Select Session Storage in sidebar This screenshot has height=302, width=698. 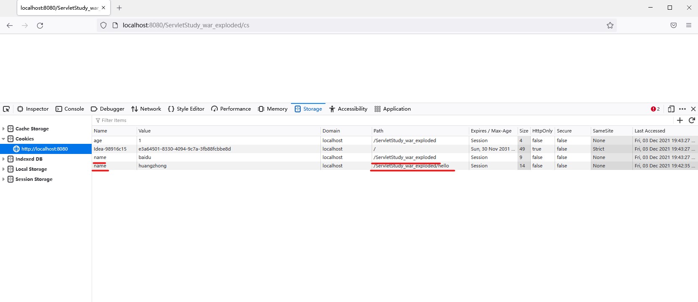click(34, 179)
